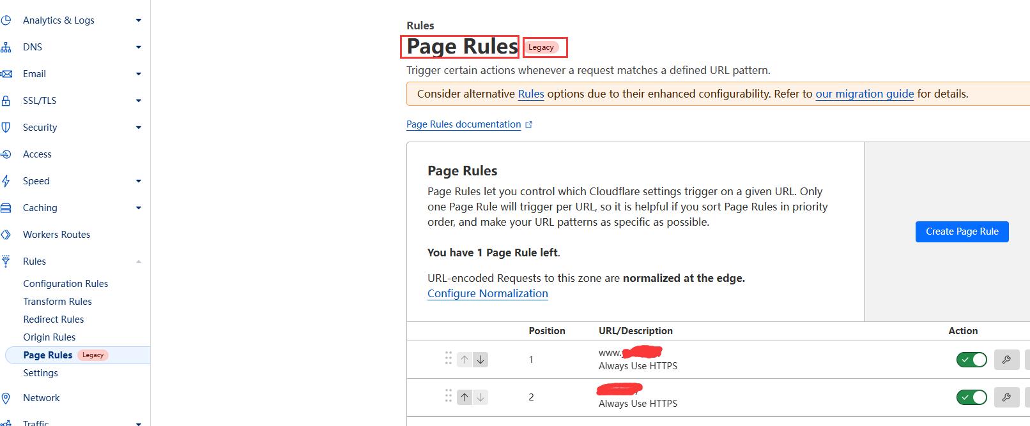Open Workers Routes in sidebar
Viewport: 1030px width, 426px height.
[56, 235]
